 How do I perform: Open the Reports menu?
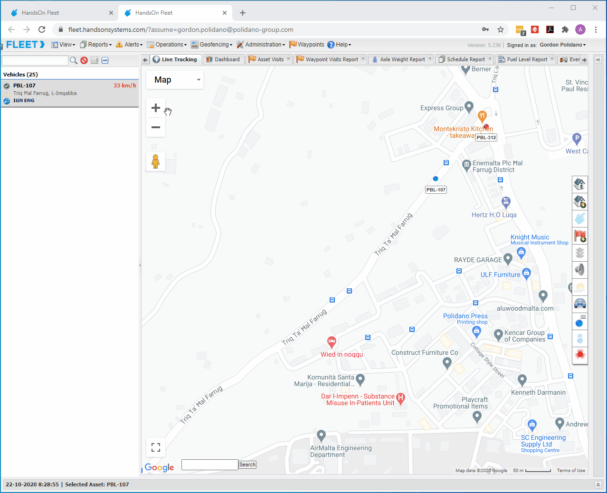click(x=96, y=45)
